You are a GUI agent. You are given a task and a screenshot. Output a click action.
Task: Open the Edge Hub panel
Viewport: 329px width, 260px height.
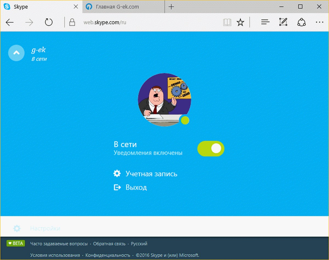pyautogui.click(x=265, y=23)
